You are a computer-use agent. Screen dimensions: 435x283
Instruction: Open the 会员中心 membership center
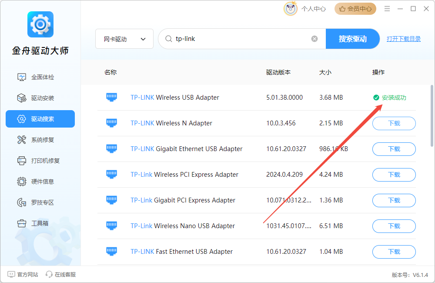click(355, 9)
